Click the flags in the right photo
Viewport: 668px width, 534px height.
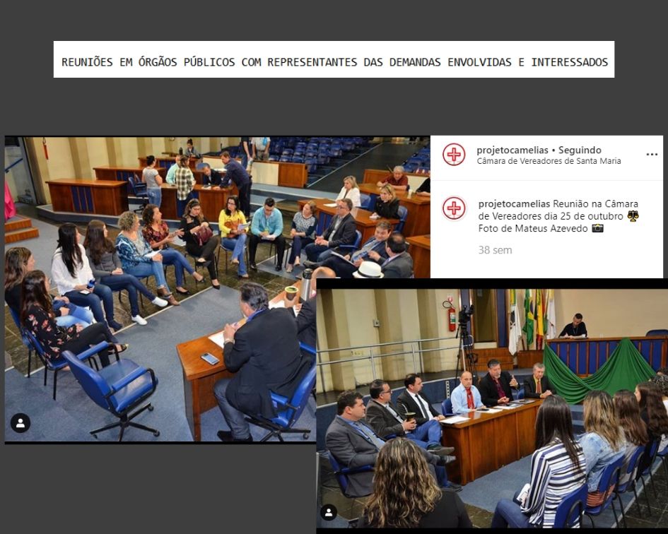coord(530,318)
